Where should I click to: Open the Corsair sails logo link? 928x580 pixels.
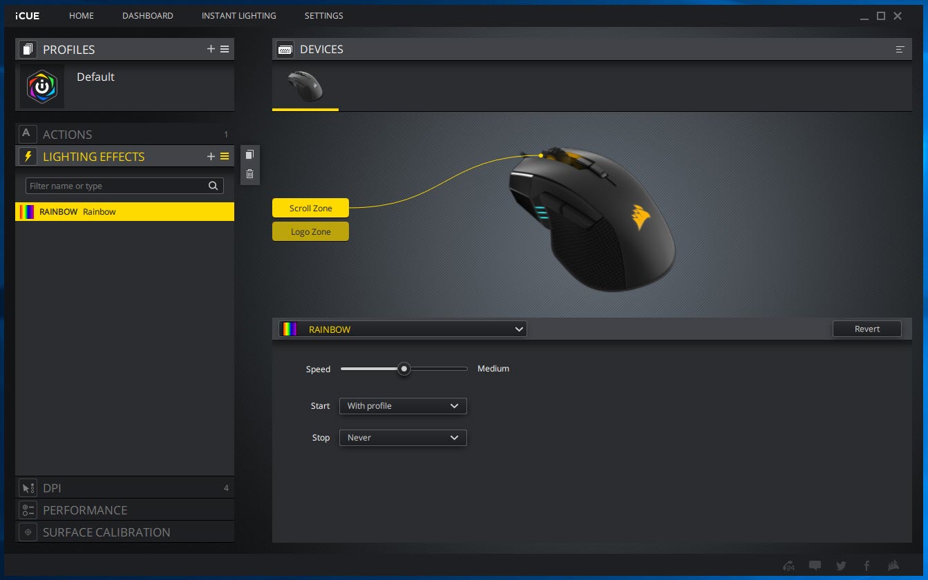[893, 565]
